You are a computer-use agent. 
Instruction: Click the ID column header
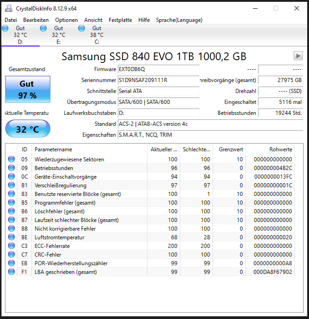[25, 149]
